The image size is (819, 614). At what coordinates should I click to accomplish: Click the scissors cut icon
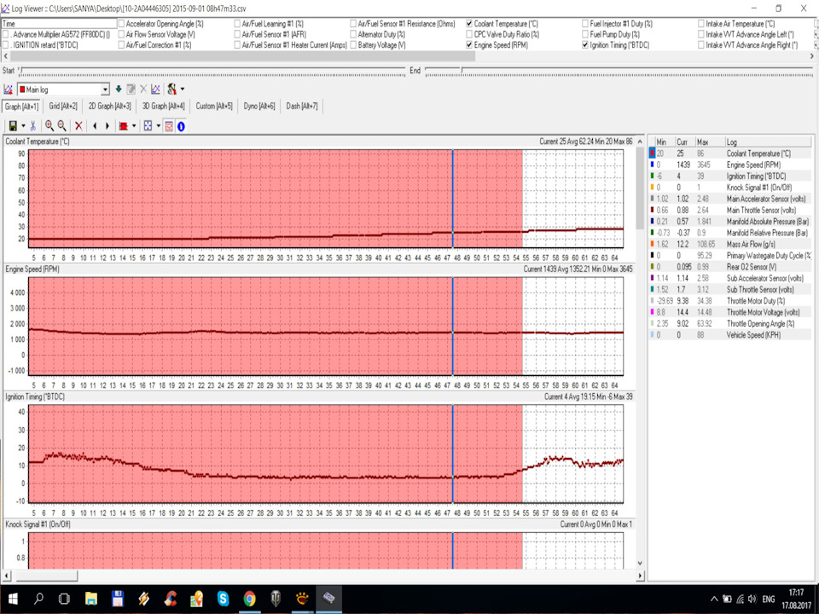click(x=32, y=125)
